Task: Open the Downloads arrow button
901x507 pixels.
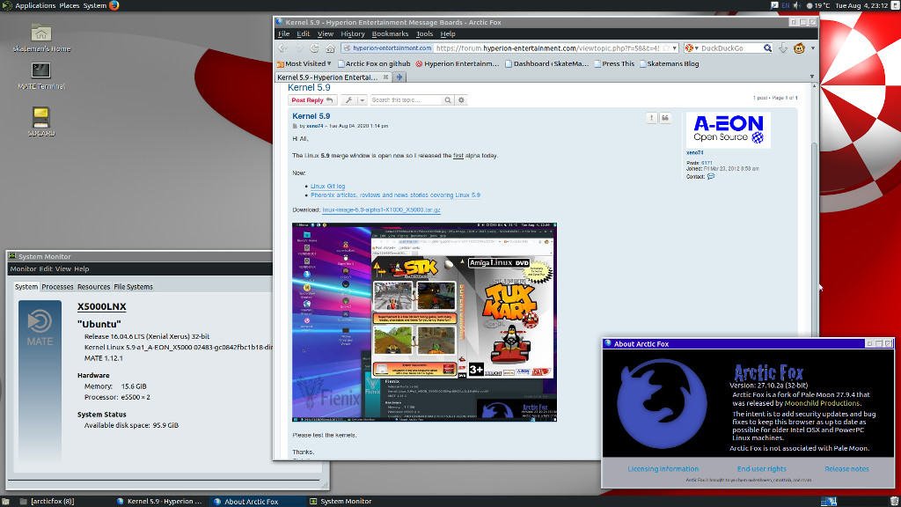Action: click(783, 48)
